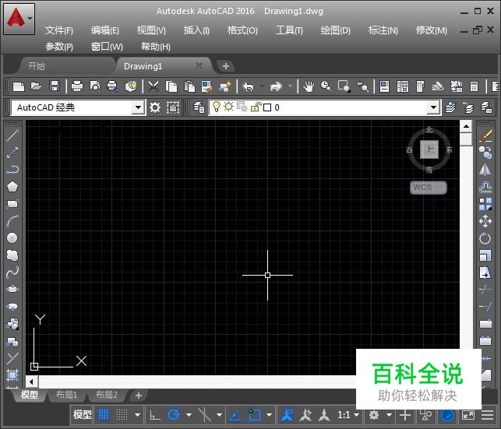
Task: Toggle polar tracking in status bar
Action: coord(174,415)
